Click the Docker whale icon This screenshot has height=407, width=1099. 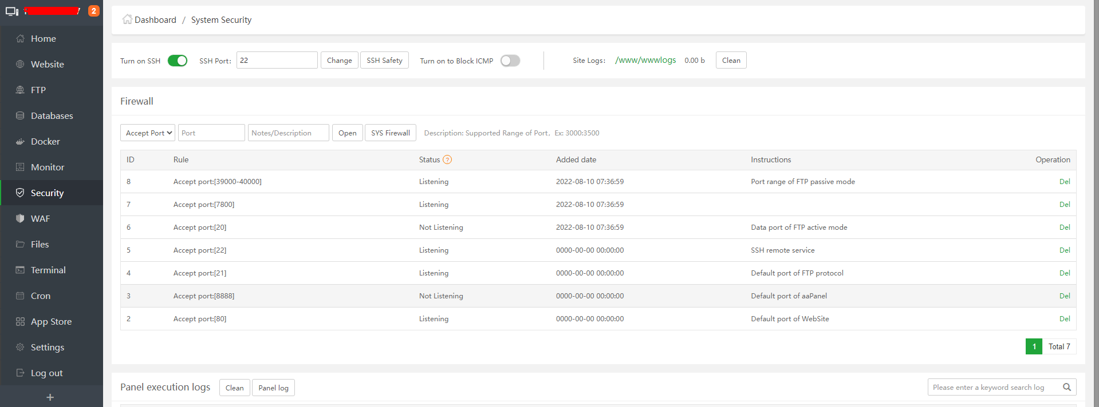coord(20,142)
